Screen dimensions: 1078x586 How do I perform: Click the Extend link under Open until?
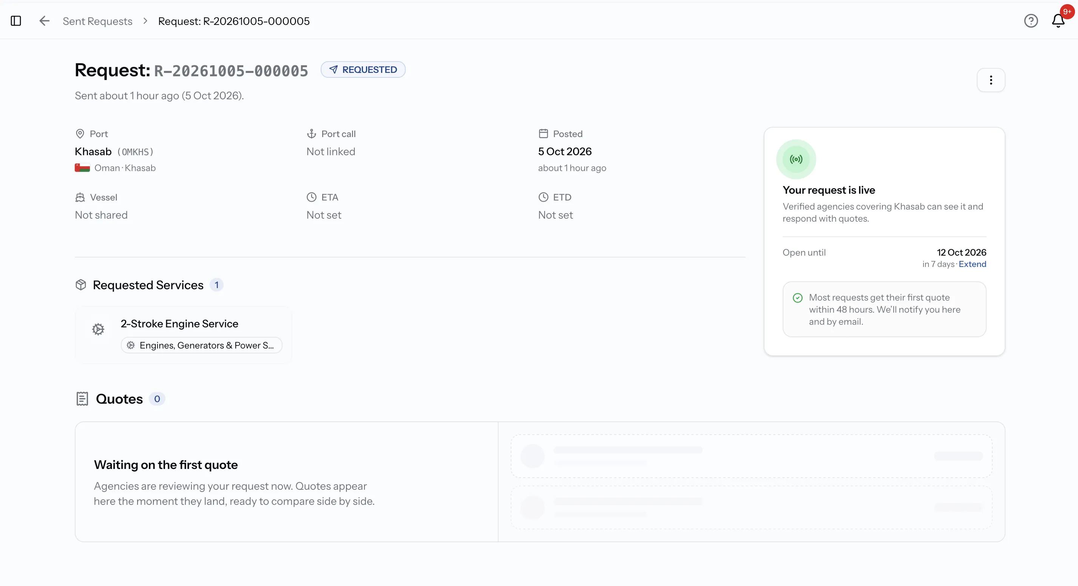tap(972, 264)
